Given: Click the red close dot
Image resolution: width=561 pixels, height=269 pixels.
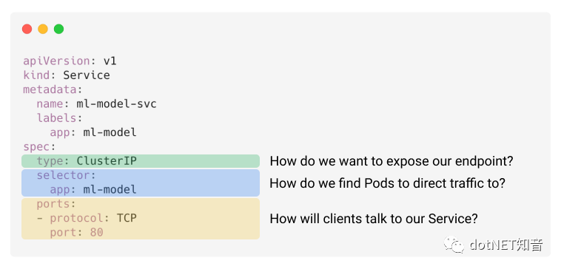Looking at the screenshot, I should (x=27, y=29).
